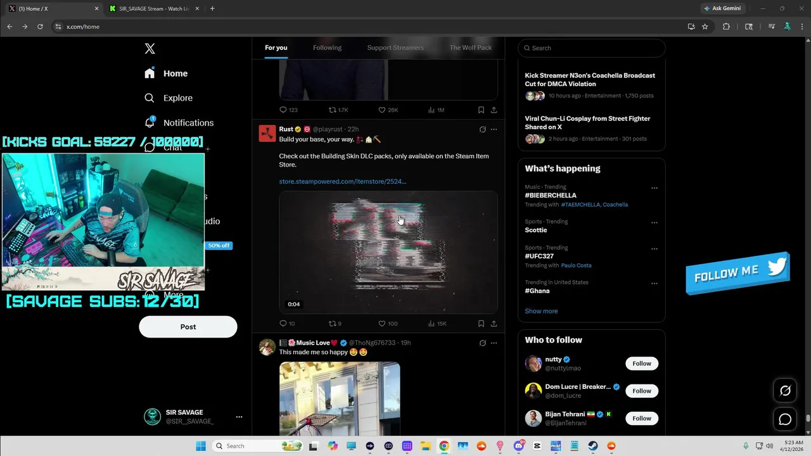
Task: Open store.steampowered.com itemstore link
Action: click(343, 182)
